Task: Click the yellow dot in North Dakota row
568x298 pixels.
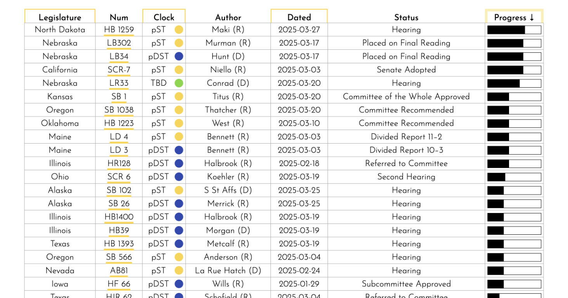Action: click(x=179, y=29)
